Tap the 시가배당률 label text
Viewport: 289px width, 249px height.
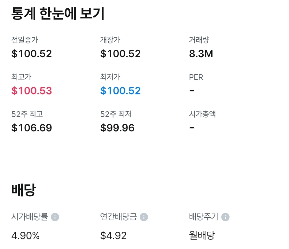(x=29, y=217)
